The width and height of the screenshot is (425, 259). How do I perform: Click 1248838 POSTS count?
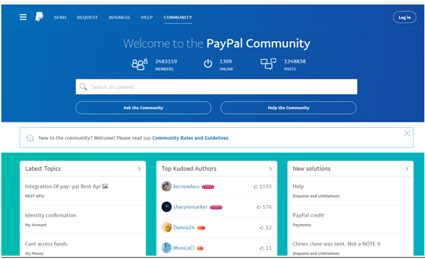295,65
